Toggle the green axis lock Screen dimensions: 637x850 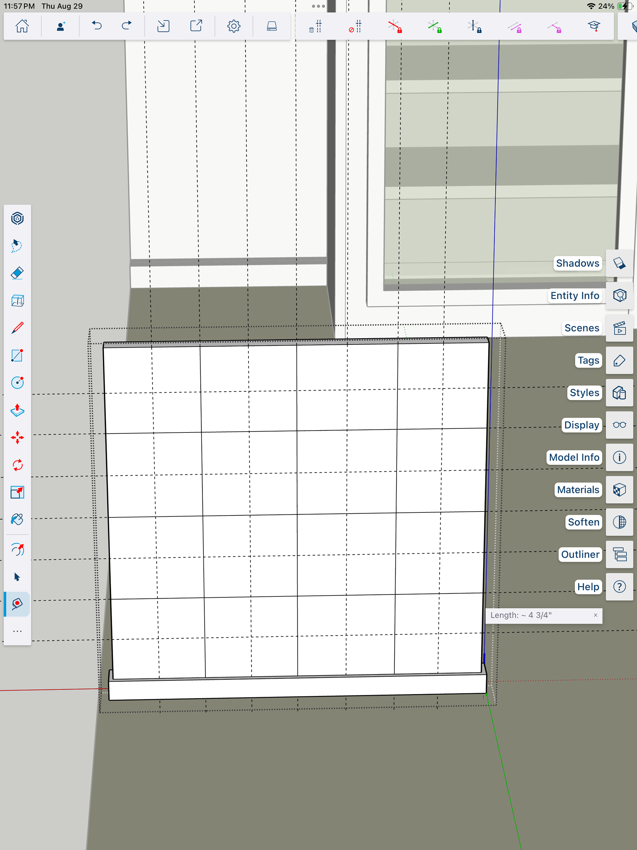(x=435, y=27)
